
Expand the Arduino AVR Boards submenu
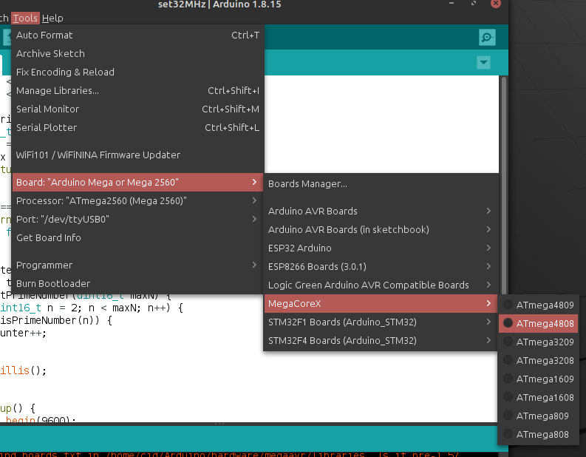pyautogui.click(x=381, y=211)
